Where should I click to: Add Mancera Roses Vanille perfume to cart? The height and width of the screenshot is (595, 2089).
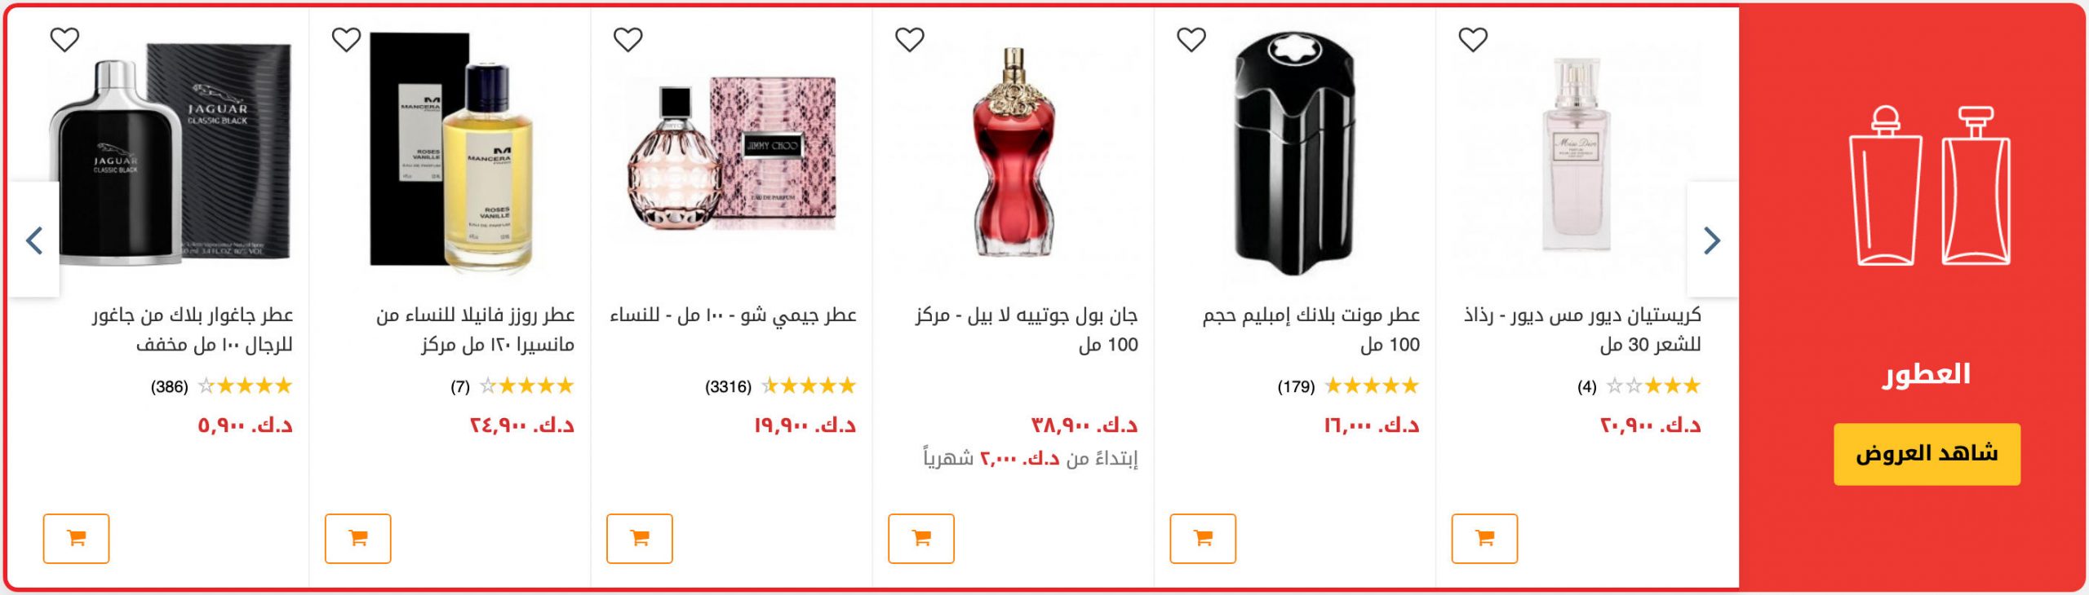[357, 538]
